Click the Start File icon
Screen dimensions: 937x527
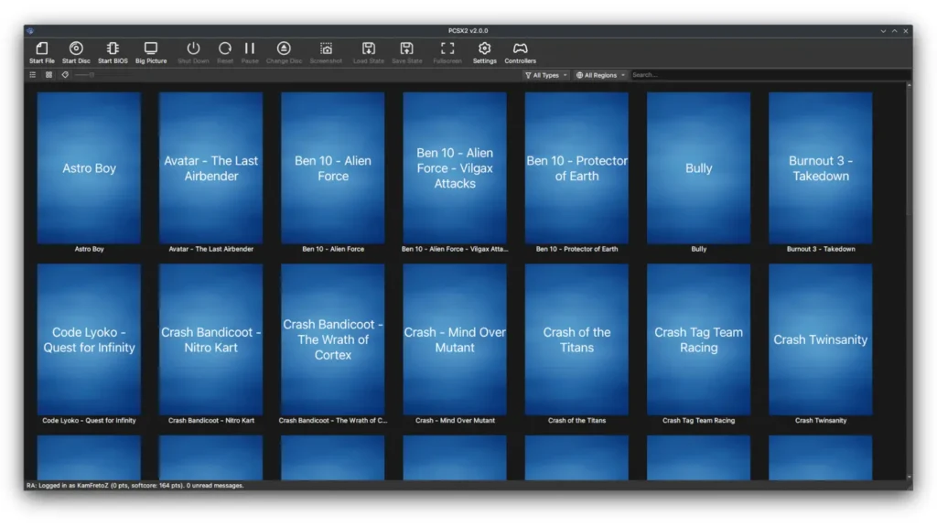point(42,48)
